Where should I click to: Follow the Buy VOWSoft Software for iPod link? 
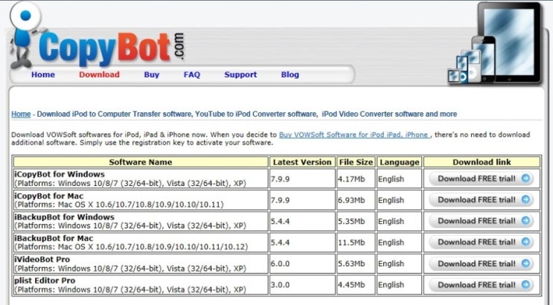pyautogui.click(x=354, y=135)
